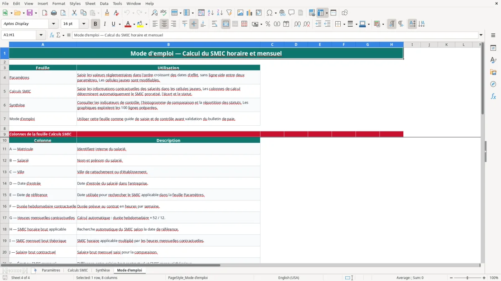Screen dimensions: 501x281
Task: Toggle Merge and Center Cells
Action: [226, 24]
